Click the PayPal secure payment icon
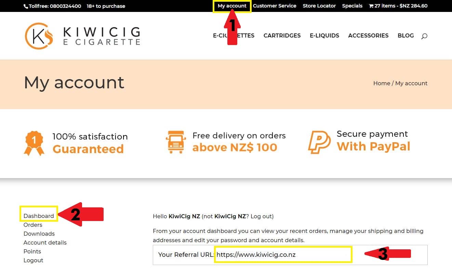 (x=319, y=142)
